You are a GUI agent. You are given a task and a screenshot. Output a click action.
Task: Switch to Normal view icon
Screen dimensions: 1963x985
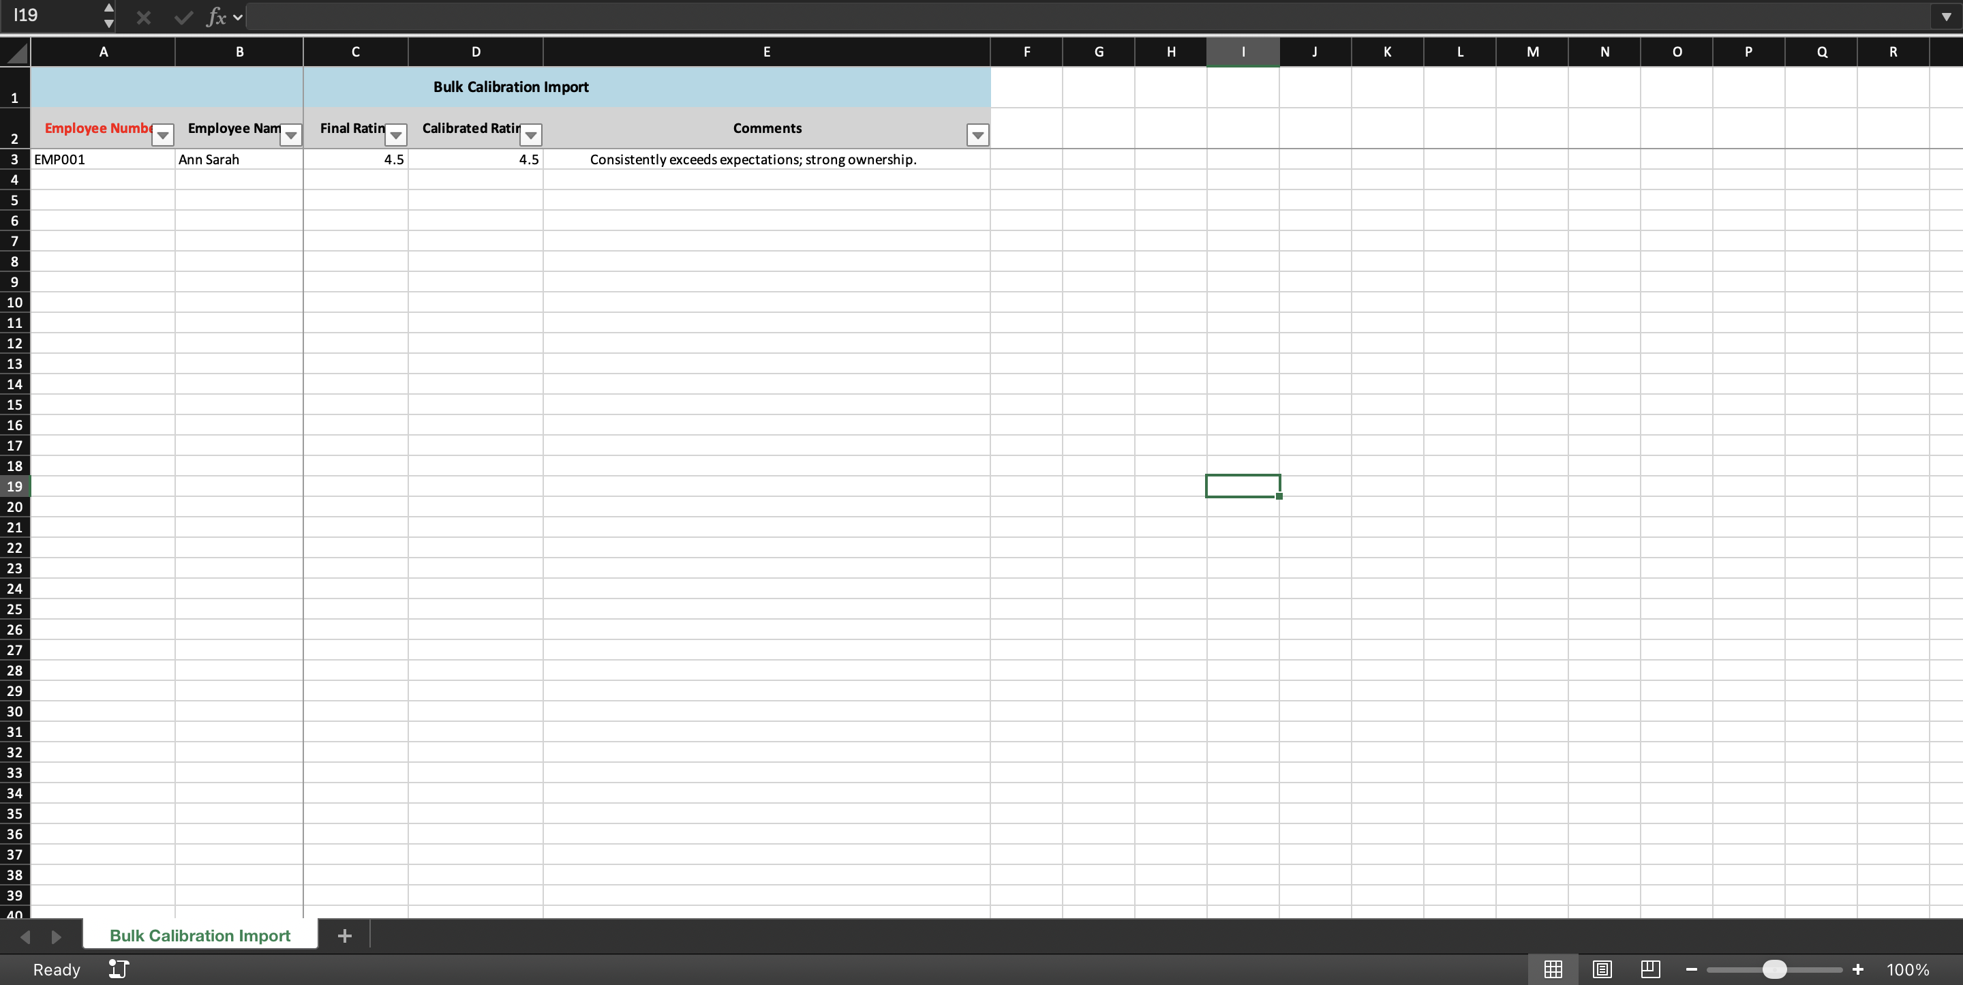1552,969
